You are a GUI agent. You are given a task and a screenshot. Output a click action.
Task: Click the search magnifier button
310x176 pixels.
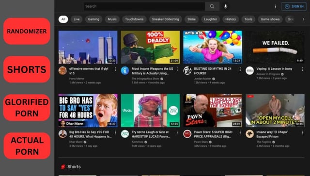pos(212,6)
